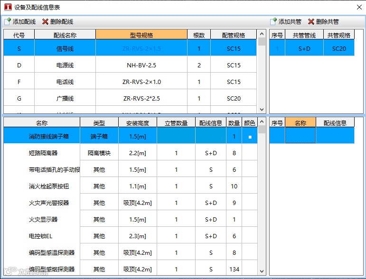Click the highlighted 名称 header in right lower panel

pyautogui.click(x=300, y=122)
